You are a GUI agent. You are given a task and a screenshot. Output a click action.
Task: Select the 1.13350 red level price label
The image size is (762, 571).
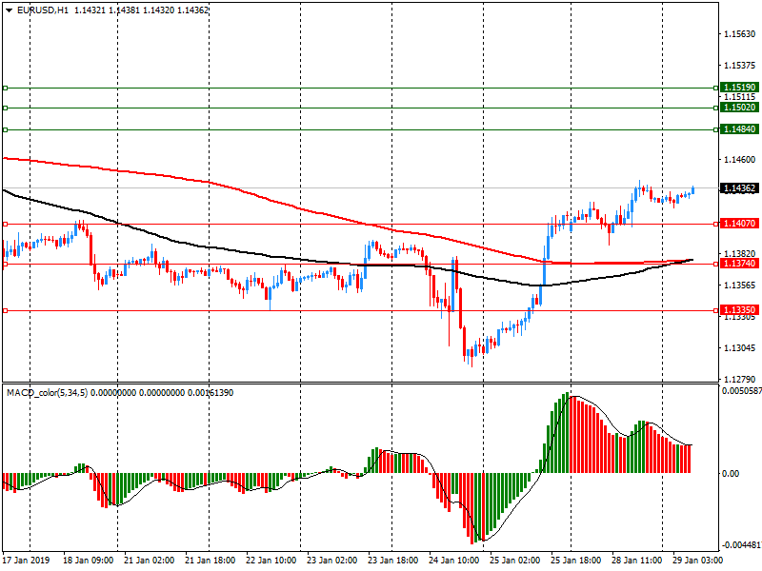(x=740, y=310)
